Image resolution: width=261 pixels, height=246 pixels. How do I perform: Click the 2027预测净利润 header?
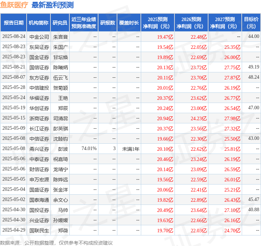(x=225, y=23)
